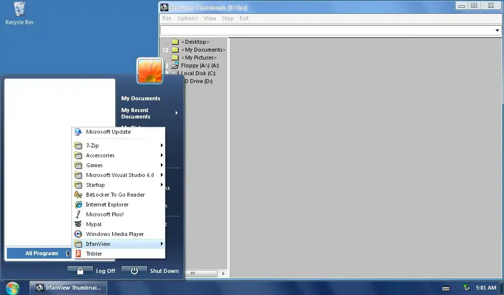
Task: Click the Stop menu item
Action: coord(227,18)
